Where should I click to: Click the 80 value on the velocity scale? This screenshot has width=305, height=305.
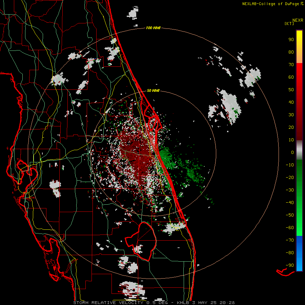pyautogui.click(x=291, y=52)
